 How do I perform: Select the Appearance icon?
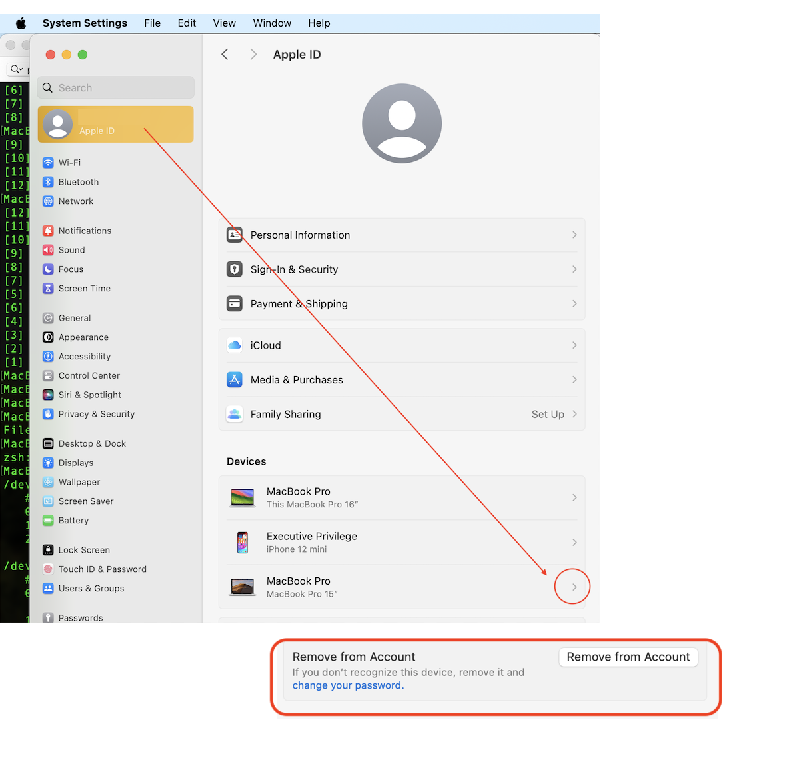pyautogui.click(x=48, y=337)
